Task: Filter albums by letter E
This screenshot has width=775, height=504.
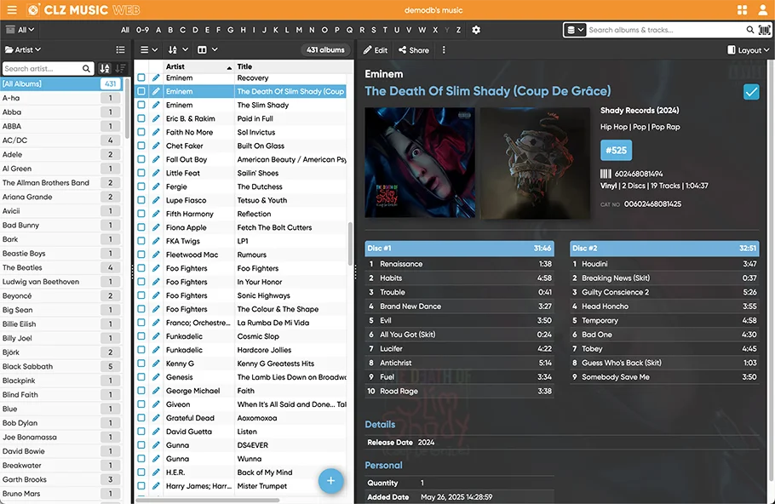Action: point(207,30)
